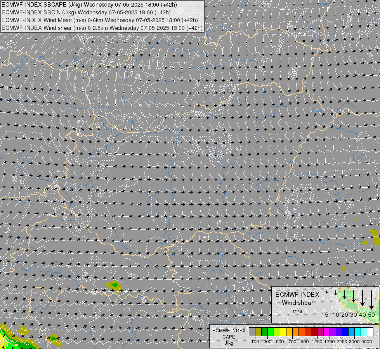The width and height of the screenshot is (380, 349).
Task: Click the '900' CAPE scale label
Action: (x=305, y=342)
